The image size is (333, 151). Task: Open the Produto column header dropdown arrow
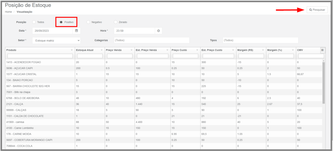[72, 50]
